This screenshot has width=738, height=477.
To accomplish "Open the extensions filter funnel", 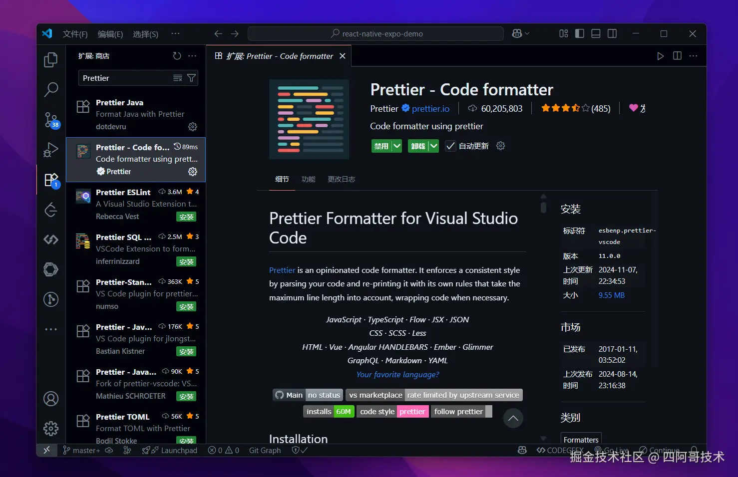I will [x=191, y=78].
